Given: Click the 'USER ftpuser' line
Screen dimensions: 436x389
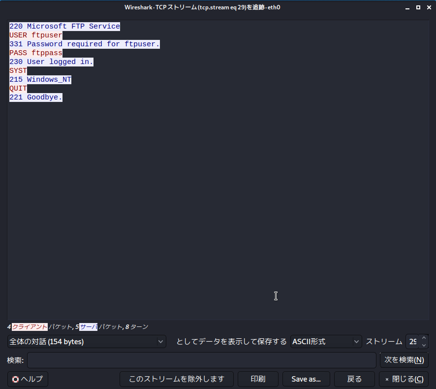Looking at the screenshot, I should coord(36,35).
